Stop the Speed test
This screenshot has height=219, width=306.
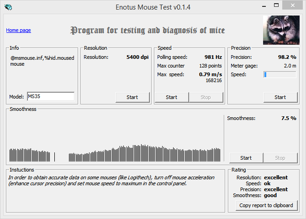[206, 97]
